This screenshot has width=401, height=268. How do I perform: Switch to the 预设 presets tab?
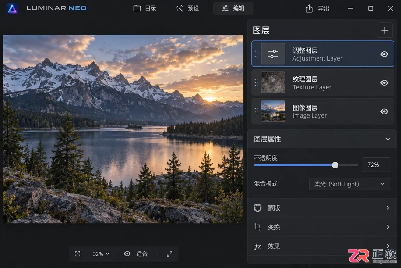(x=187, y=8)
